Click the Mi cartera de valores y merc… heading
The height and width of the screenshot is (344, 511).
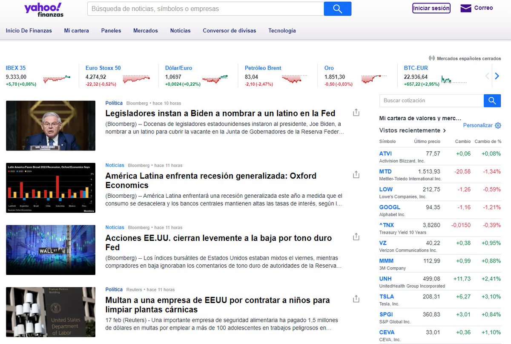[x=420, y=119]
